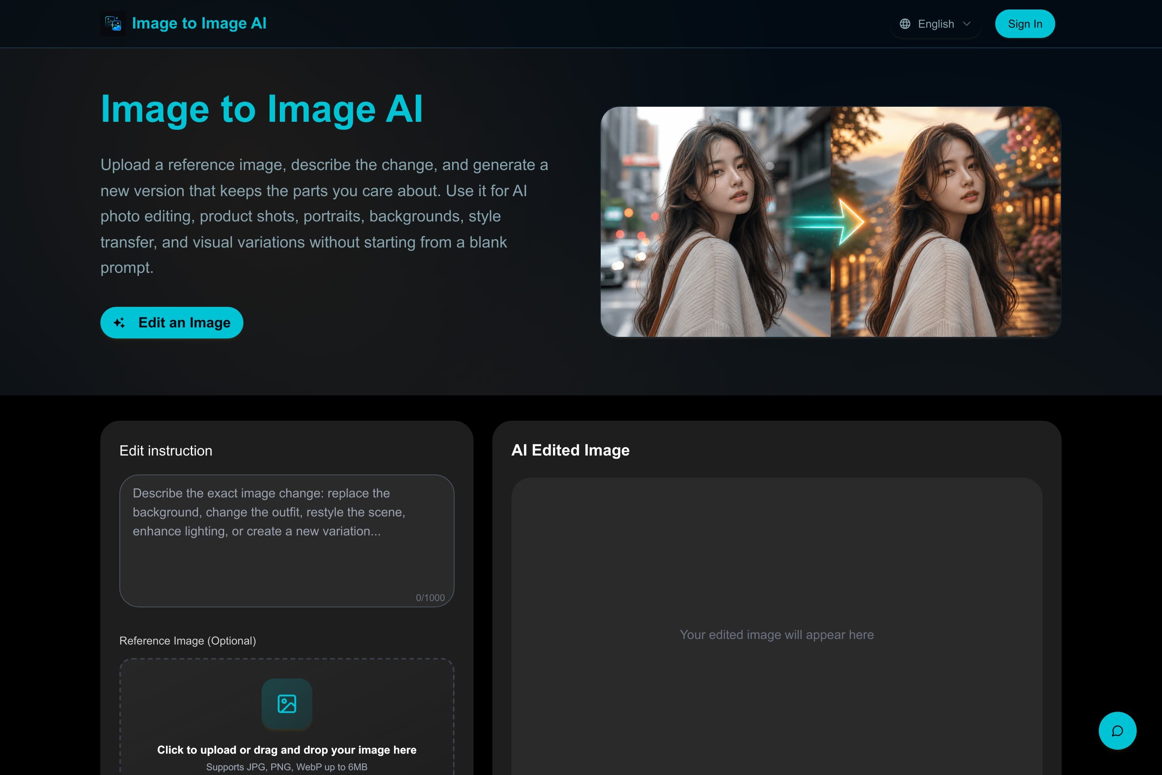The height and width of the screenshot is (775, 1162).
Task: Click the 'Your edited image will appear here' placeholder
Action: 777,635
